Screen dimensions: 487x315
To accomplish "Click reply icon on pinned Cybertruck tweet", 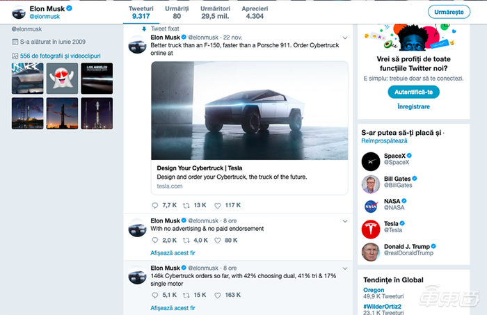I will (x=155, y=205).
